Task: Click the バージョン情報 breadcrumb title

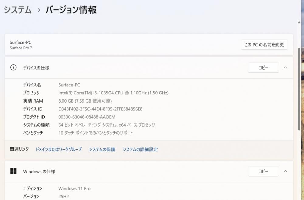Action: [x=71, y=10]
